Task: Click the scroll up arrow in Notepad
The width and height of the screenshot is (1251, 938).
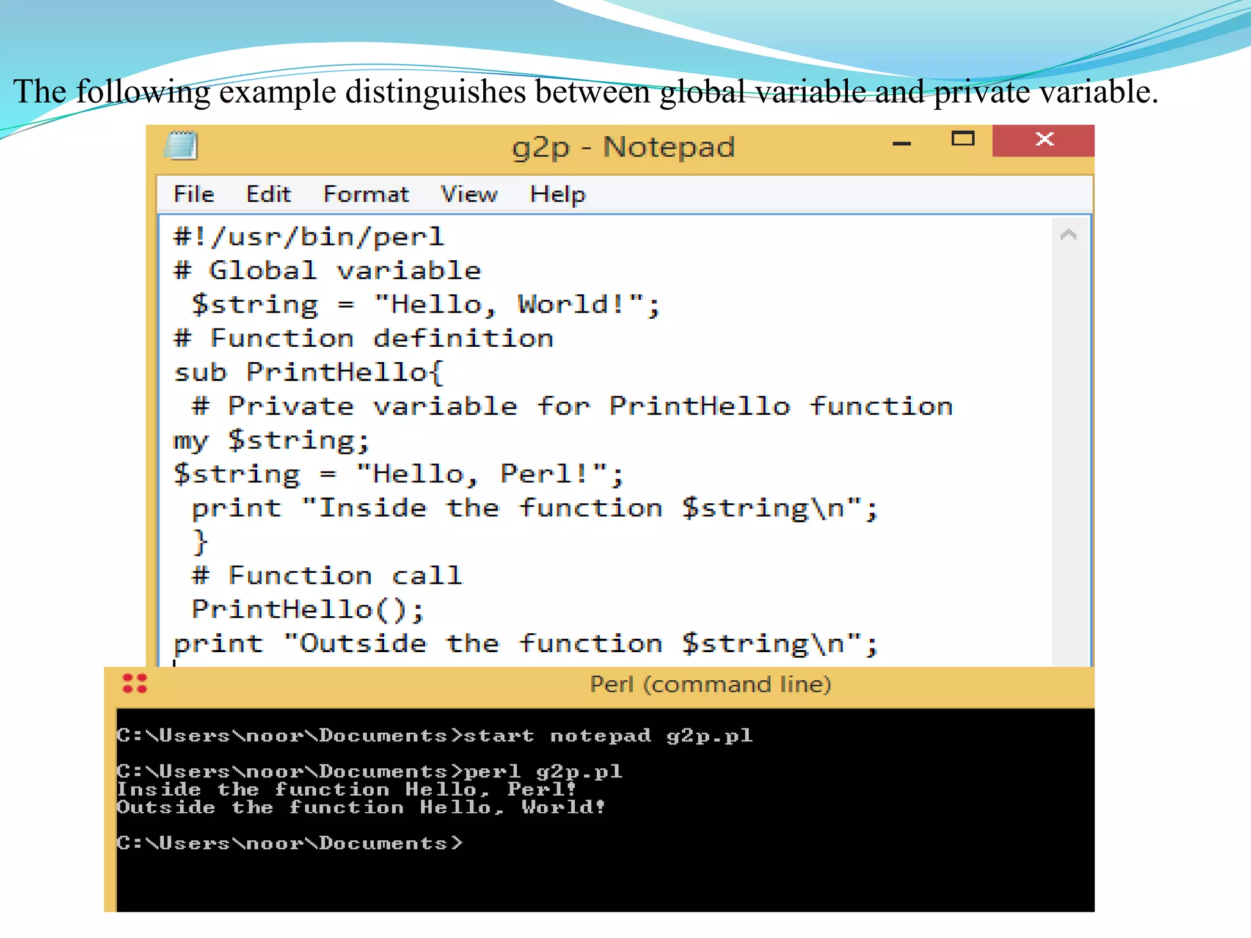Action: point(1068,235)
